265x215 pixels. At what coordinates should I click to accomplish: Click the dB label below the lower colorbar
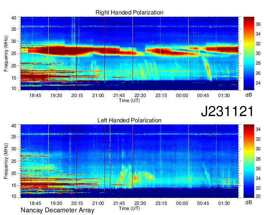[249, 202]
